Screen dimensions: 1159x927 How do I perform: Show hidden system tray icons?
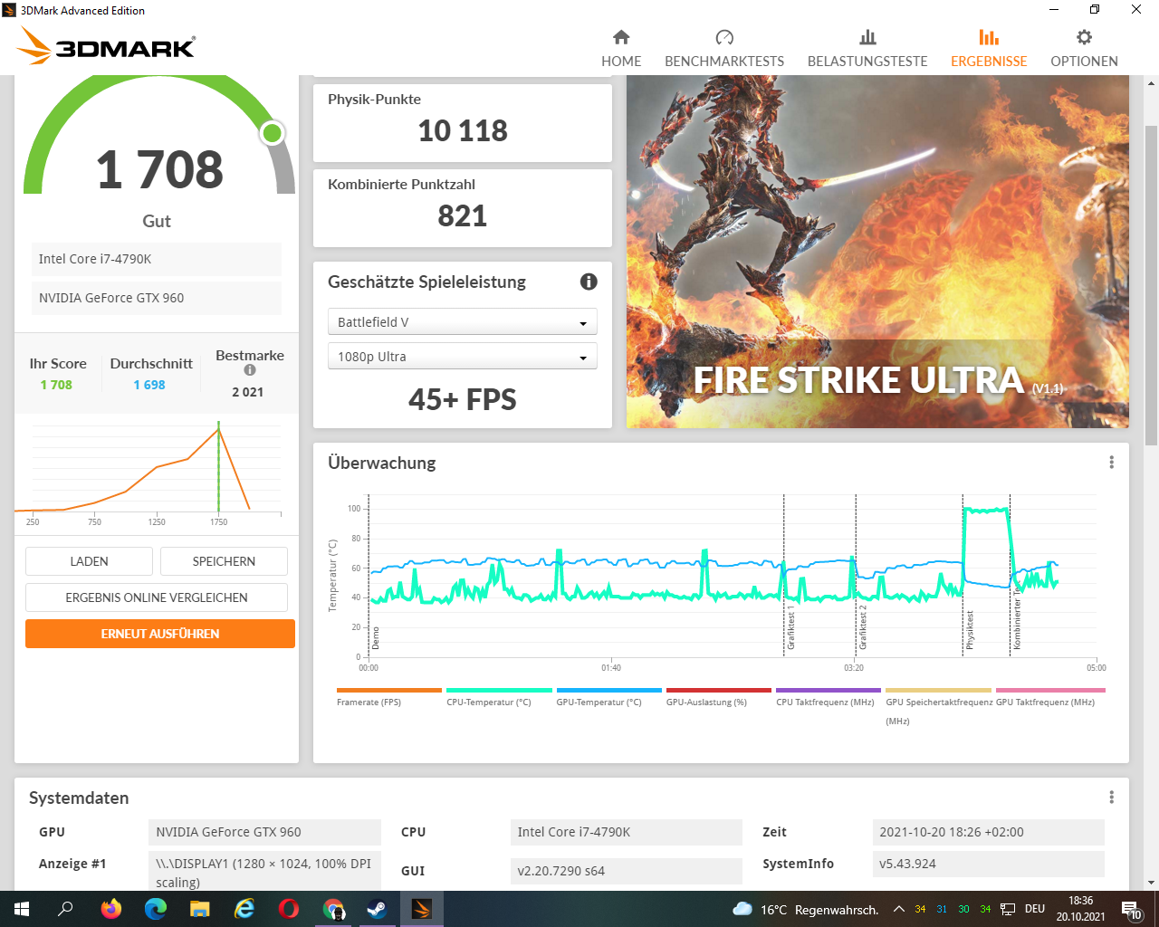[898, 909]
